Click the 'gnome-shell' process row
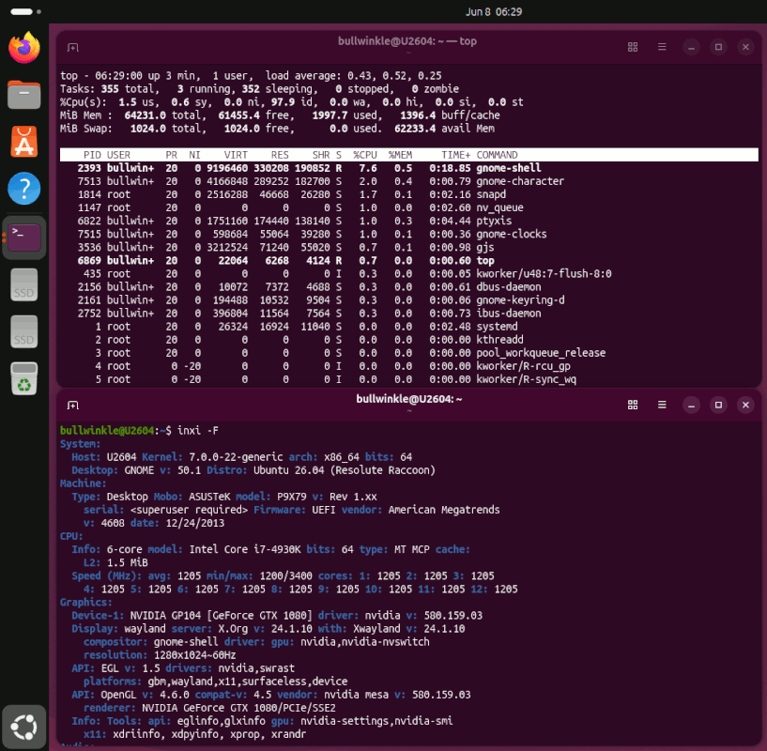This screenshot has height=751, width=767. point(409,168)
